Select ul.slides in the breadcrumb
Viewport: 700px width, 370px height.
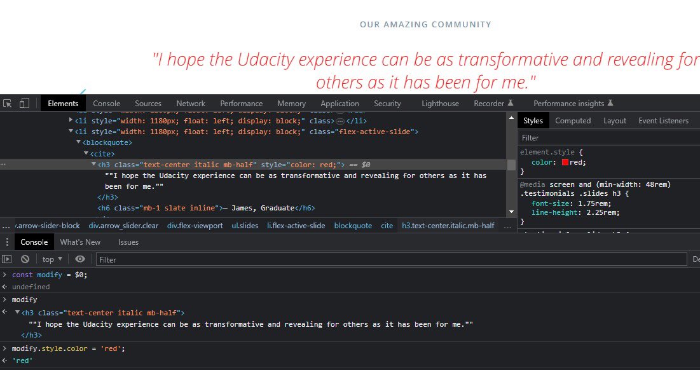coord(245,226)
